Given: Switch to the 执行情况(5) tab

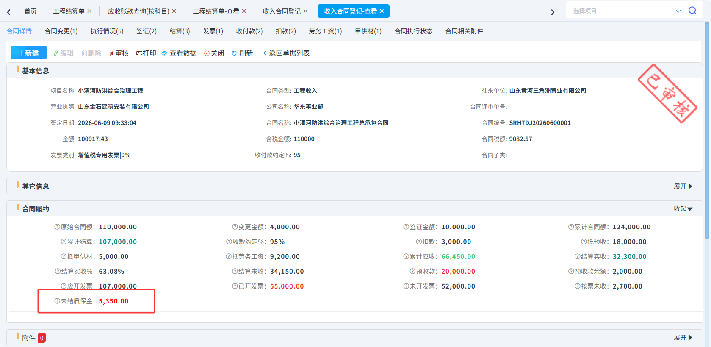Looking at the screenshot, I should [x=107, y=31].
